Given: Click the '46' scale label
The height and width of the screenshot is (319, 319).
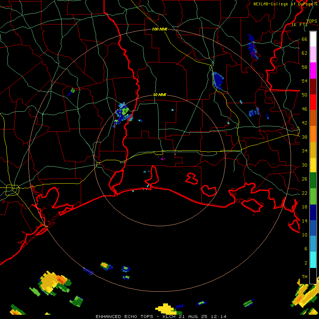Looking at the screenshot, I should 304,109.
